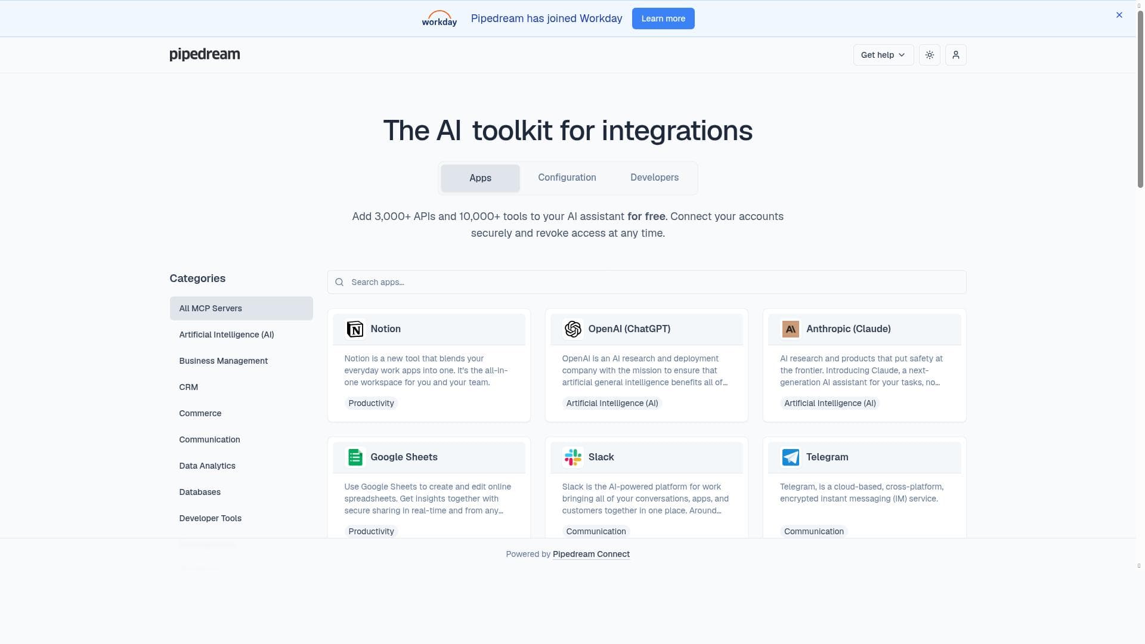Screen dimensions: 1145x644
Task: Open the Telegram card title
Action: point(827,457)
